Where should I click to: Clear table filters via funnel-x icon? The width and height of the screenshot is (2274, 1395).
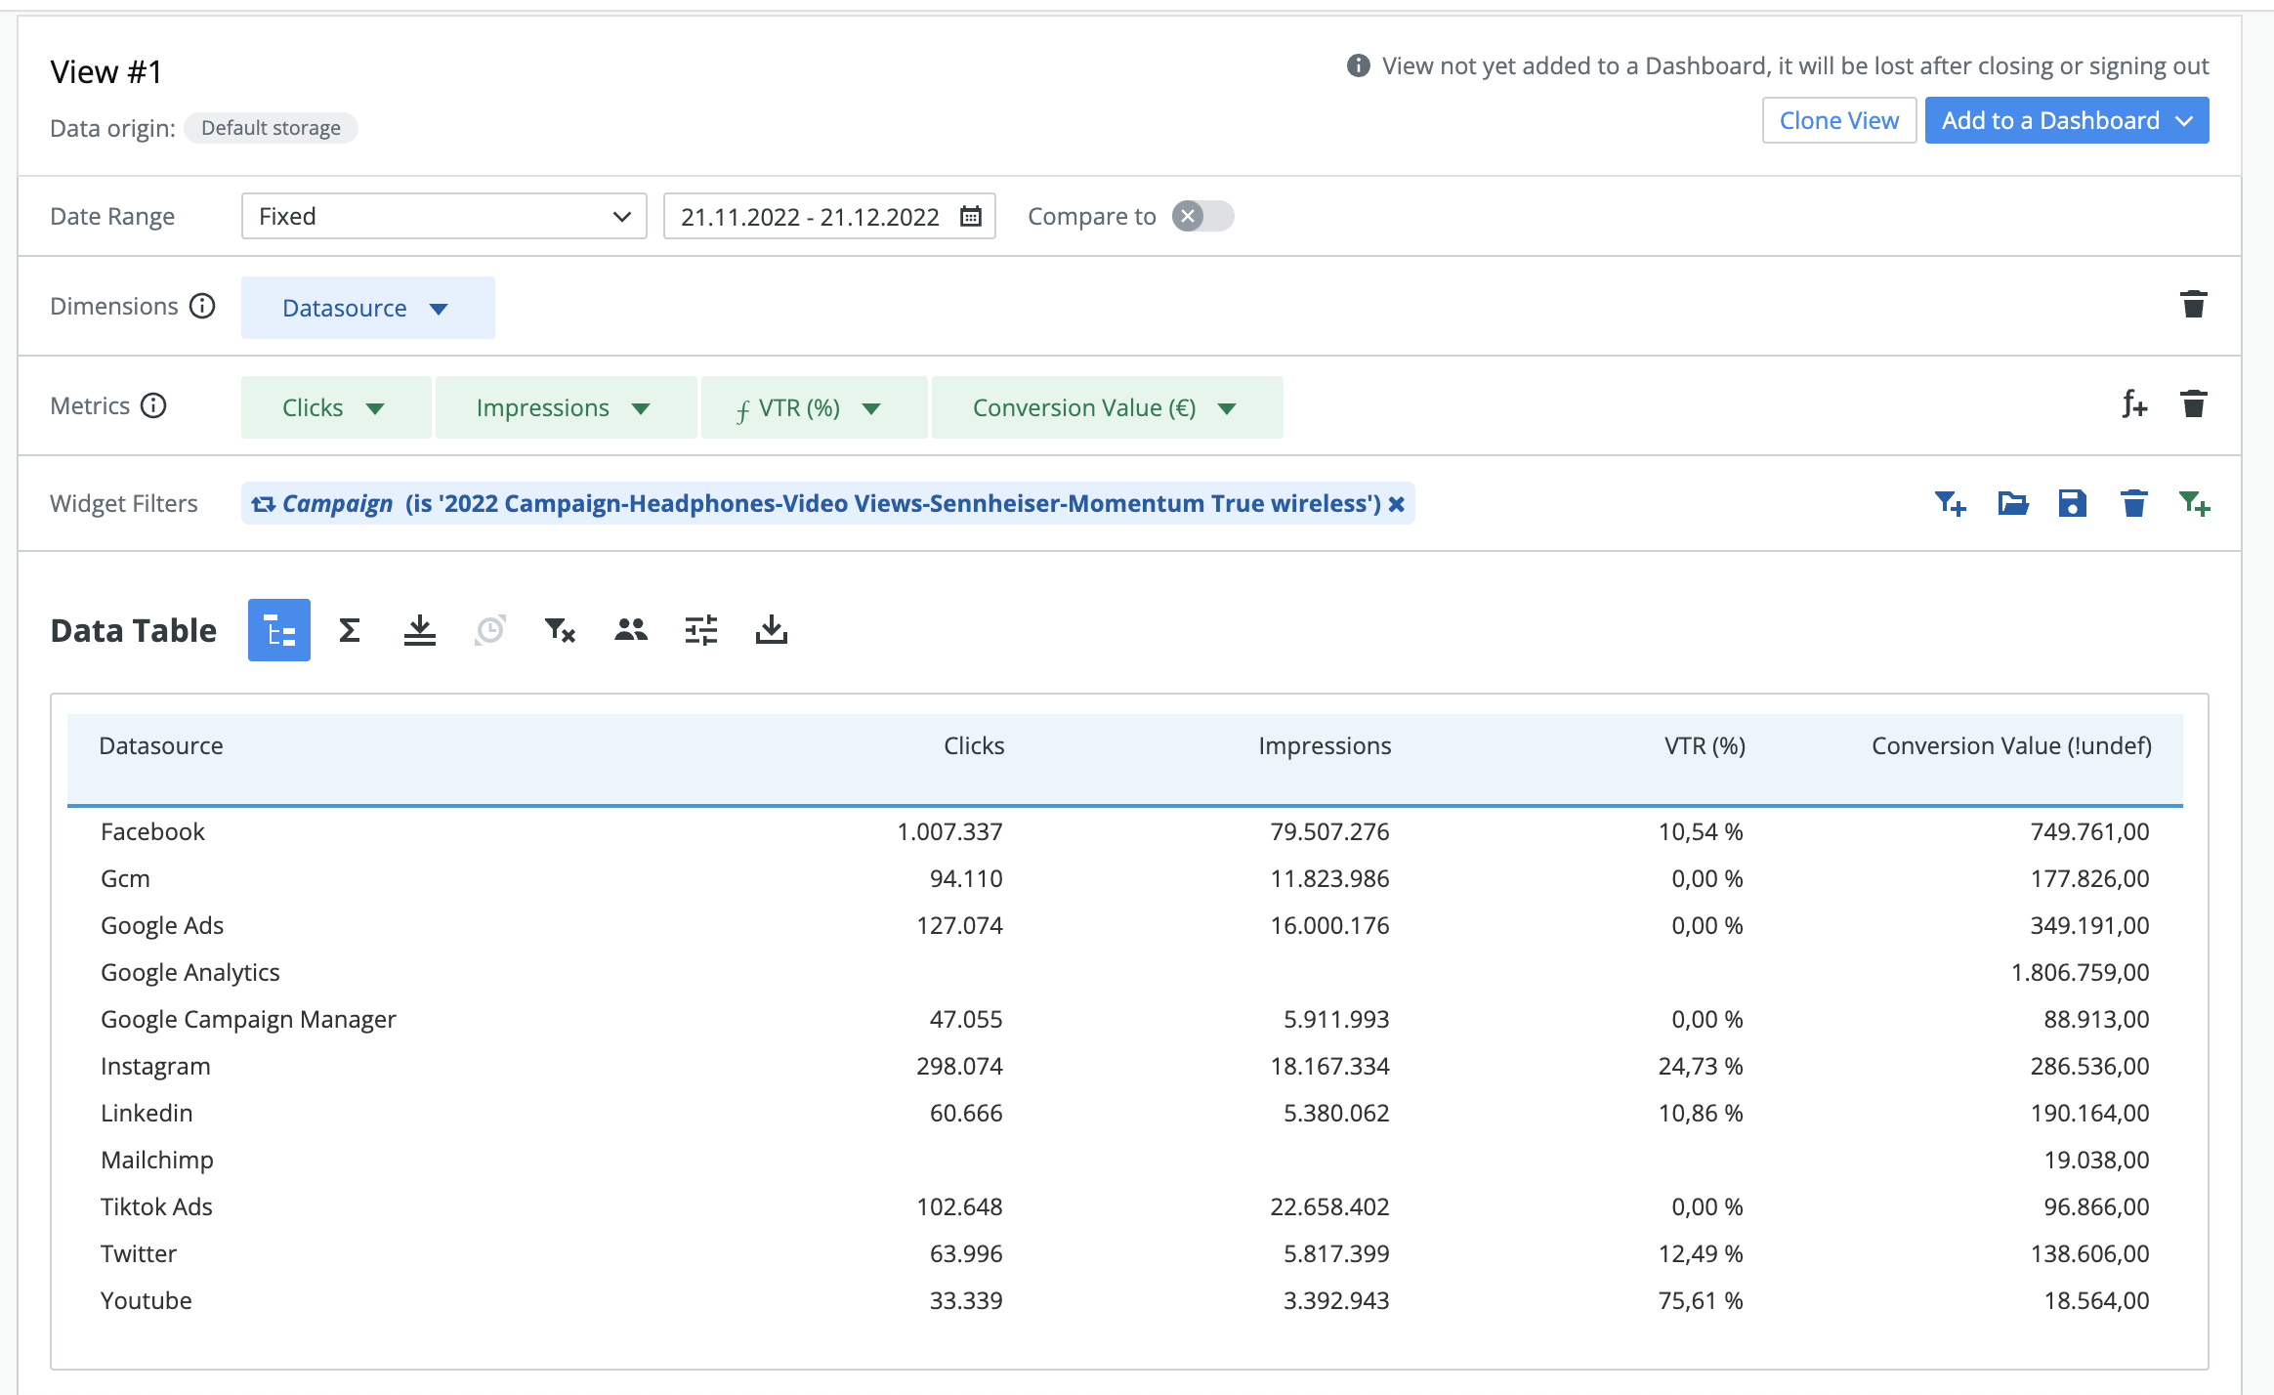[x=560, y=630]
